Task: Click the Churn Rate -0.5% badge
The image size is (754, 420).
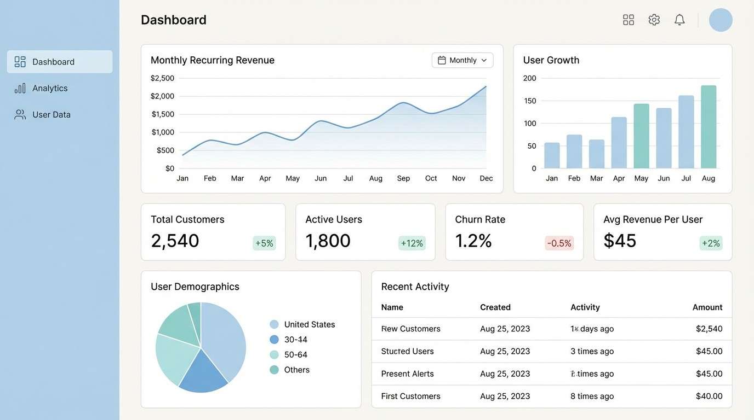Action: click(558, 242)
